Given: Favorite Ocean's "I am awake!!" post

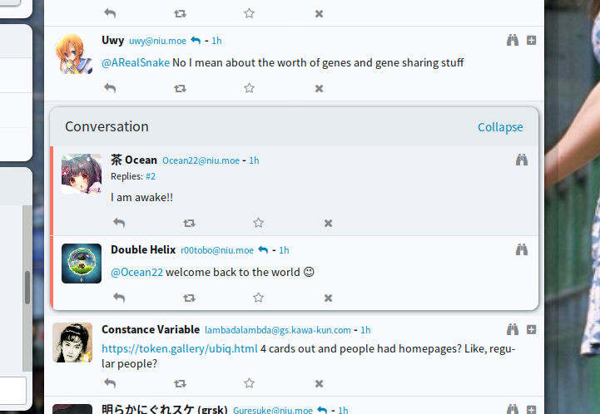Looking at the screenshot, I should point(258,223).
